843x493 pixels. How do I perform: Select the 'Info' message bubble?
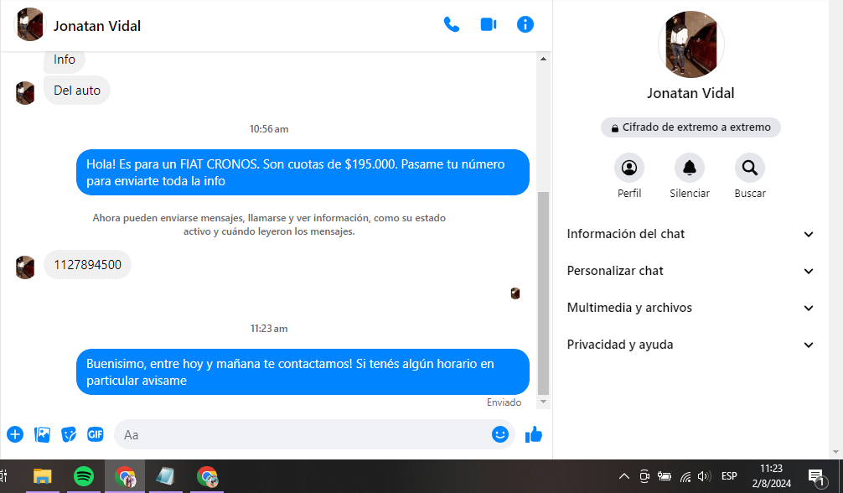pos(64,60)
